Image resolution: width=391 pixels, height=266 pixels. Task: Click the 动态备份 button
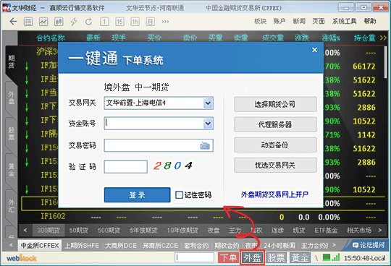[x=275, y=145]
